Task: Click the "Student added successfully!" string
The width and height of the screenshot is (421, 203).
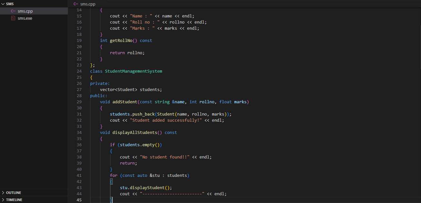Action: [166, 120]
